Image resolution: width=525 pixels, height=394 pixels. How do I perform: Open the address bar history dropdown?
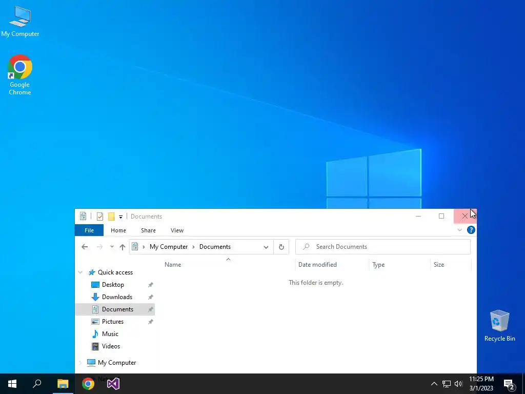(266, 247)
